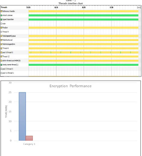Click the yellow state icon beside Reference Handler
142x156 pixels.
(x=2, y=11)
